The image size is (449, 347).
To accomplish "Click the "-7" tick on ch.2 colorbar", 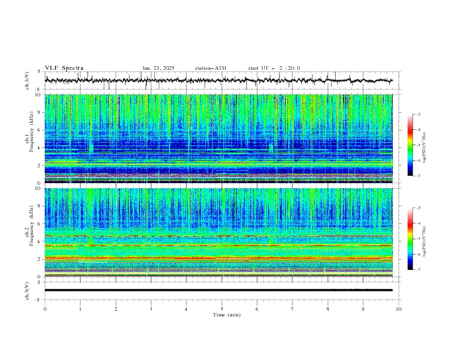I will pyautogui.click(x=418, y=270).
